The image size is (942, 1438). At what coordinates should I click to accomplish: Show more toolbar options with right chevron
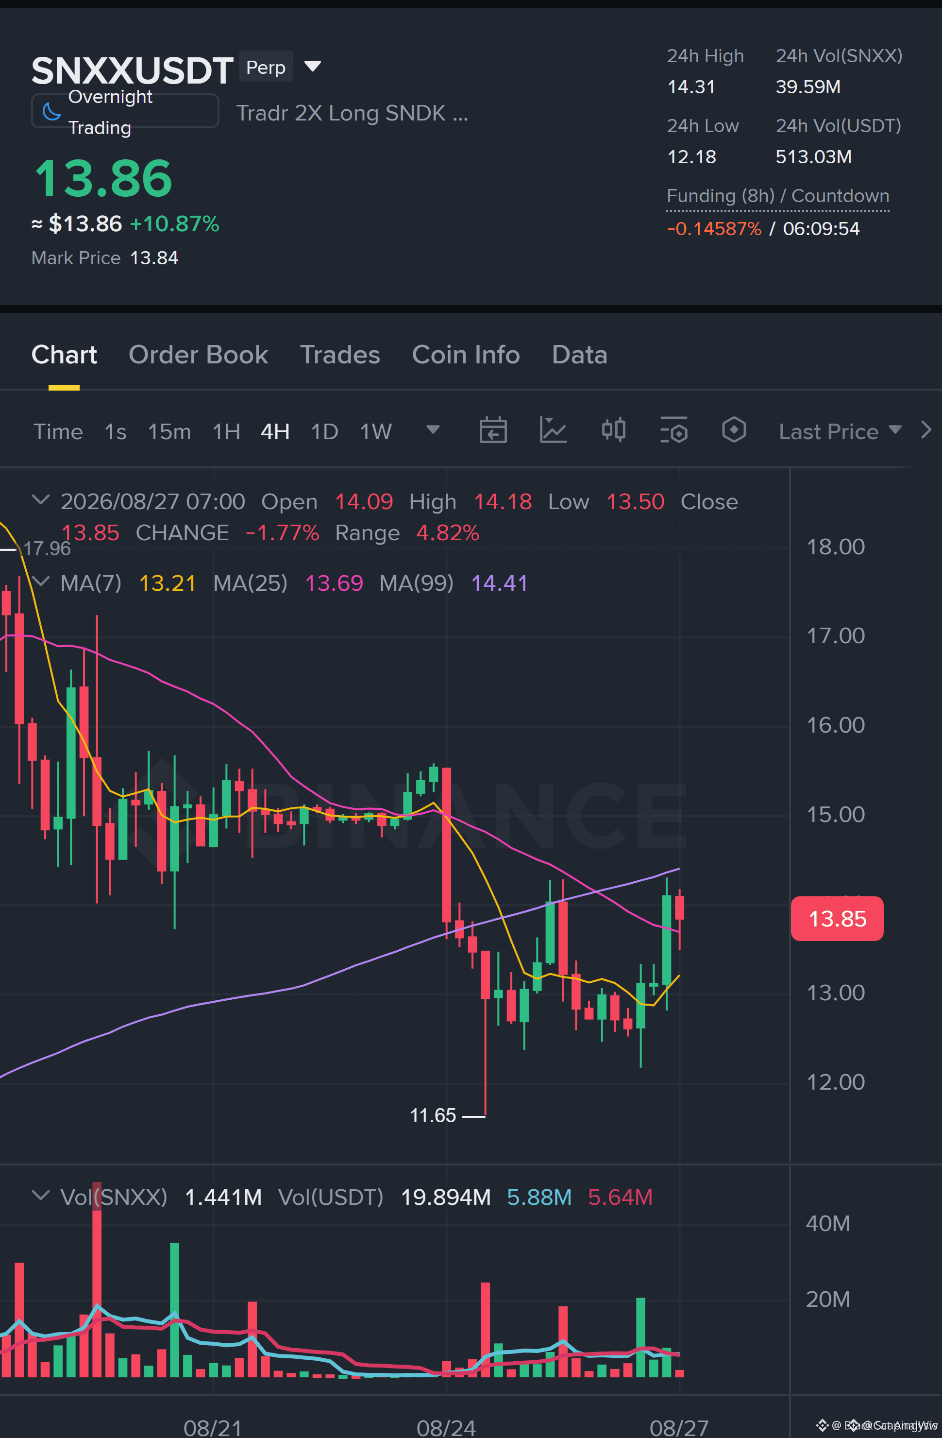coord(925,430)
